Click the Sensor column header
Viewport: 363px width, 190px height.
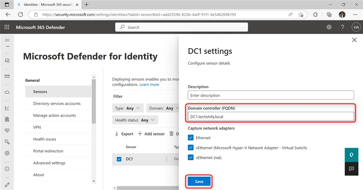131,147
